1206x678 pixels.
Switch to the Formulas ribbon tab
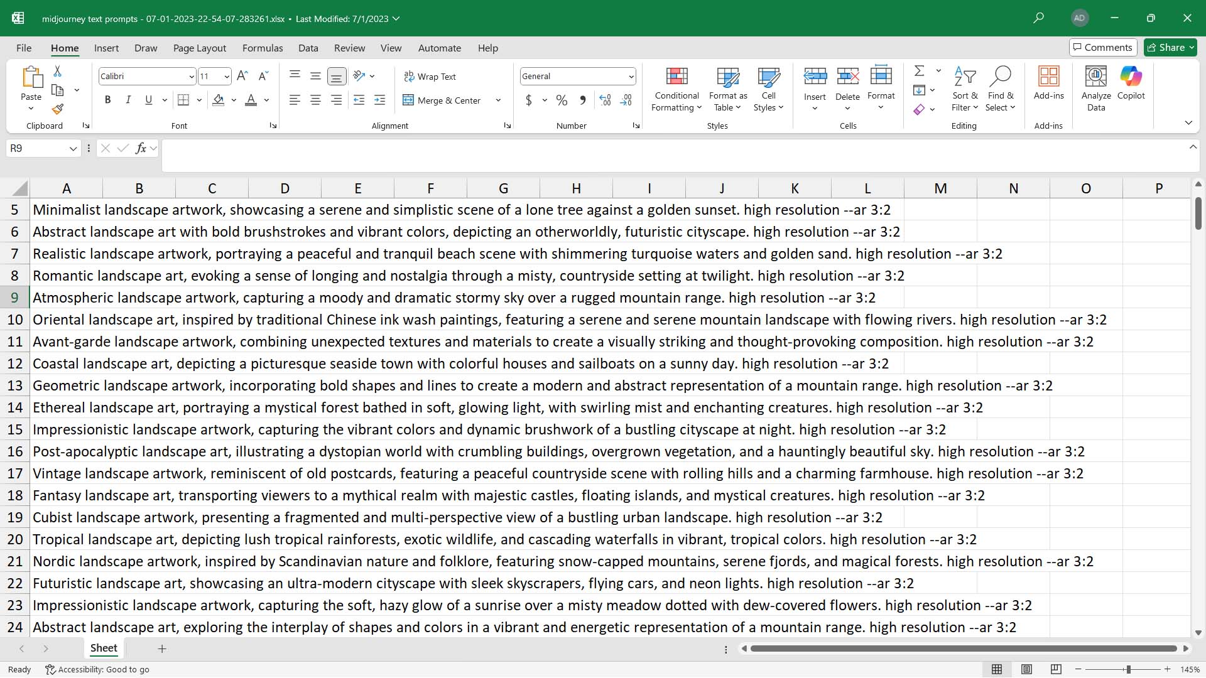(x=262, y=48)
